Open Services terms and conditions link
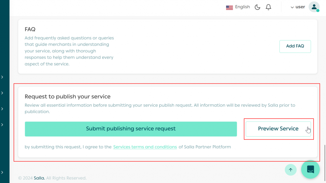The width and height of the screenshot is (326, 183). point(145,147)
